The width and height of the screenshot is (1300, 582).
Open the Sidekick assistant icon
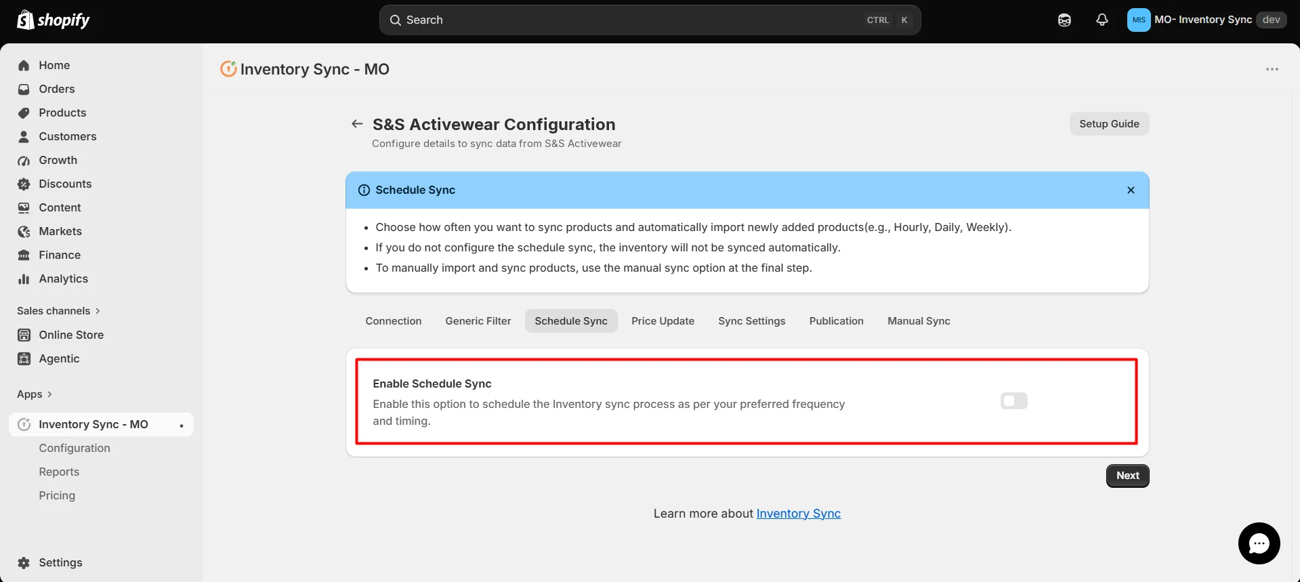(1064, 20)
